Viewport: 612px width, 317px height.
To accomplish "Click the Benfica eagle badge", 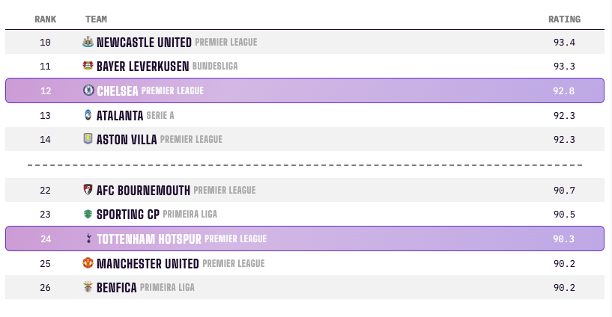I will 88,287.
